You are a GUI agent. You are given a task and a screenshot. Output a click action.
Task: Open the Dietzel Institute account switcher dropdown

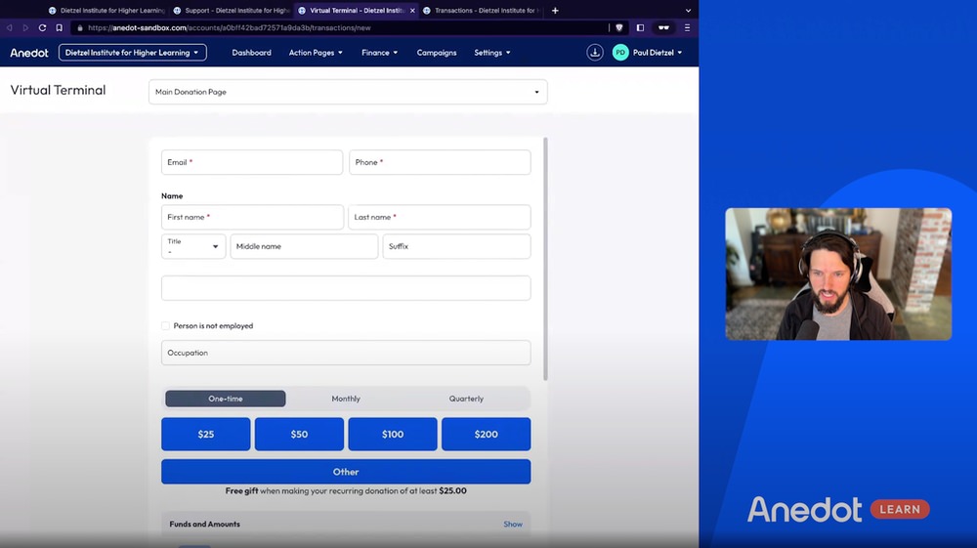[132, 53]
